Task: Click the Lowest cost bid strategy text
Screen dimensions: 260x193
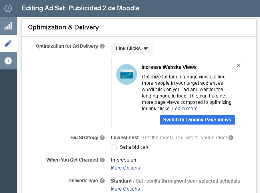Action: point(125,138)
